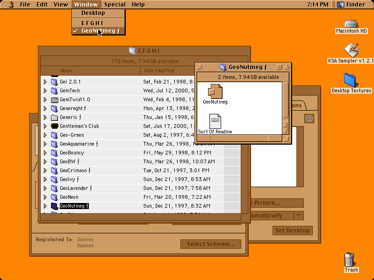
Task: Expand the Gel 2.0.1 folder triangle
Action: click(x=45, y=82)
